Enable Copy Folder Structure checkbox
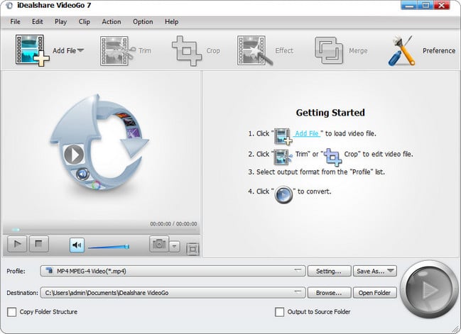This screenshot has height=334, width=461. [x=11, y=311]
